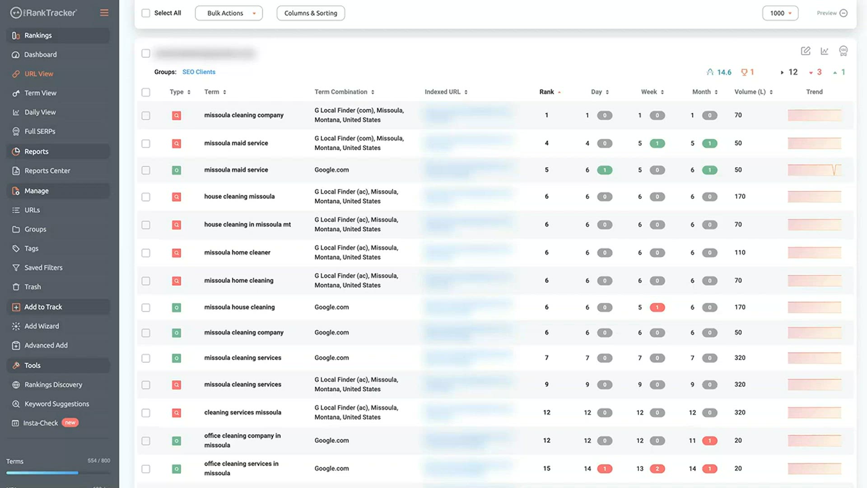867x488 pixels.
Task: Click the Add Wizard sparkle icon
Action: tap(16, 326)
